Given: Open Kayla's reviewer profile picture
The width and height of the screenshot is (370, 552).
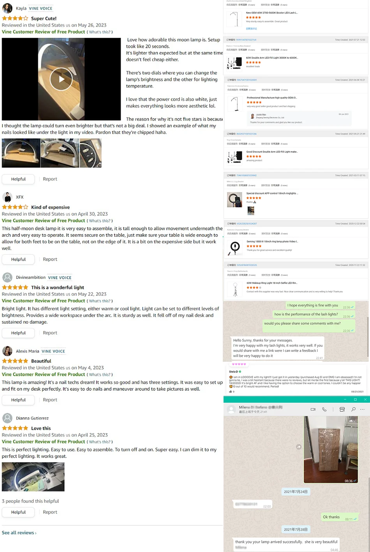Looking at the screenshot, I should (7, 9).
